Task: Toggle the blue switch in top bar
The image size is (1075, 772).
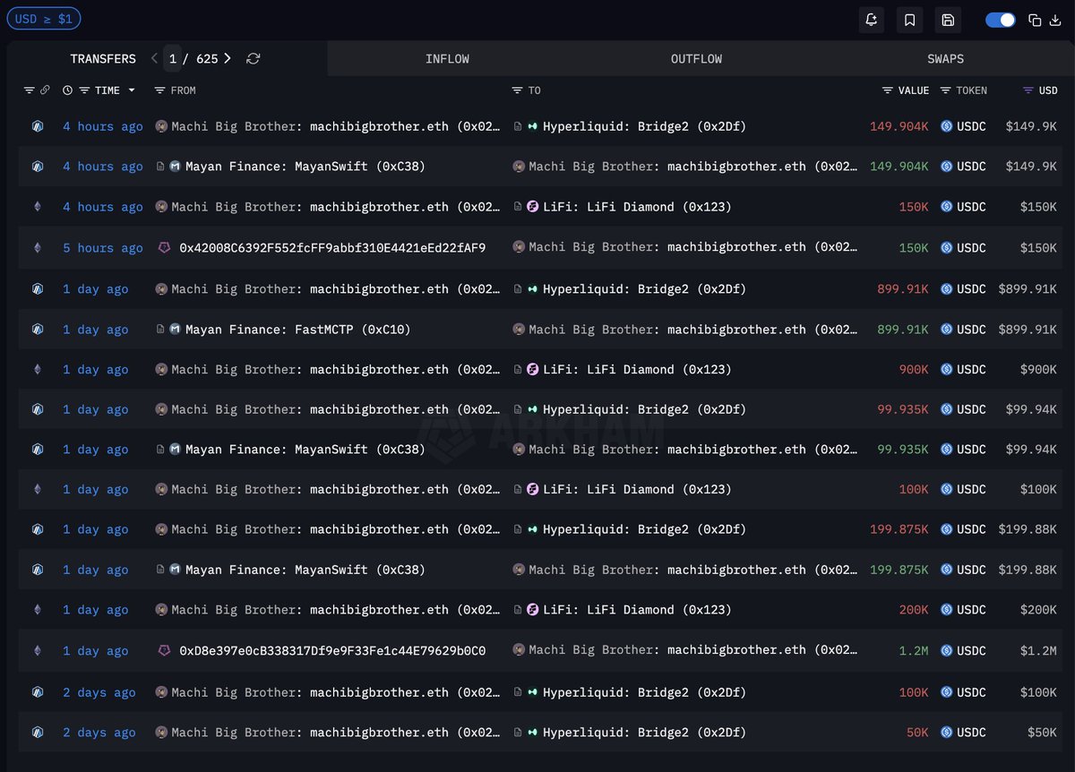Action: click(1000, 20)
